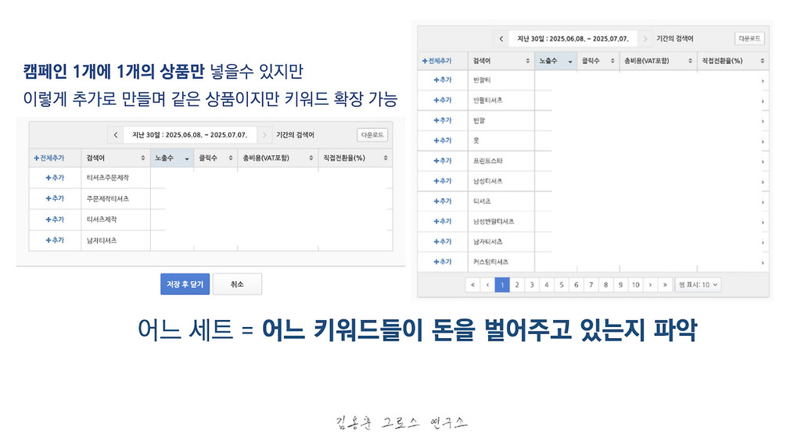Jump to first page of pagination

point(472,285)
